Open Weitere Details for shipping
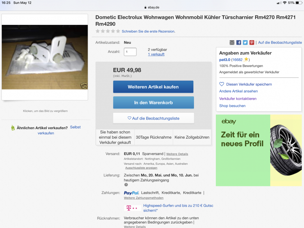The image size is (304, 228). (177, 154)
